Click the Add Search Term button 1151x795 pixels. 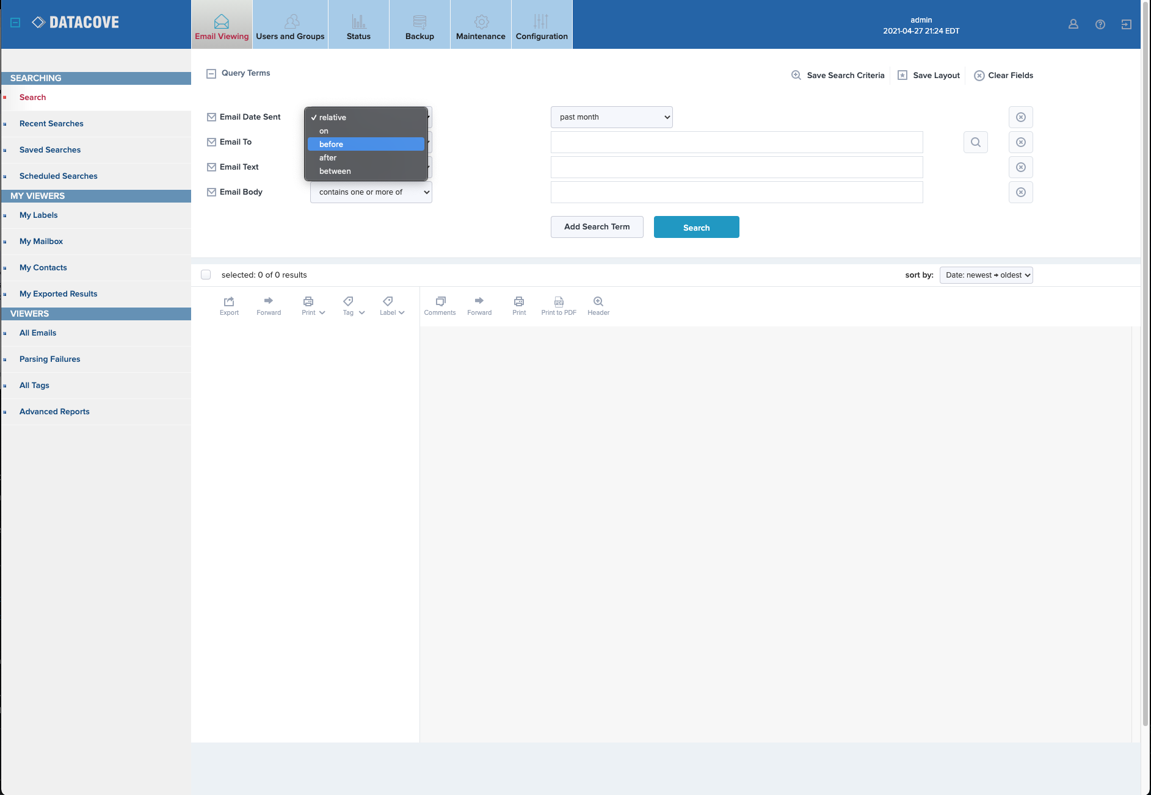597,227
